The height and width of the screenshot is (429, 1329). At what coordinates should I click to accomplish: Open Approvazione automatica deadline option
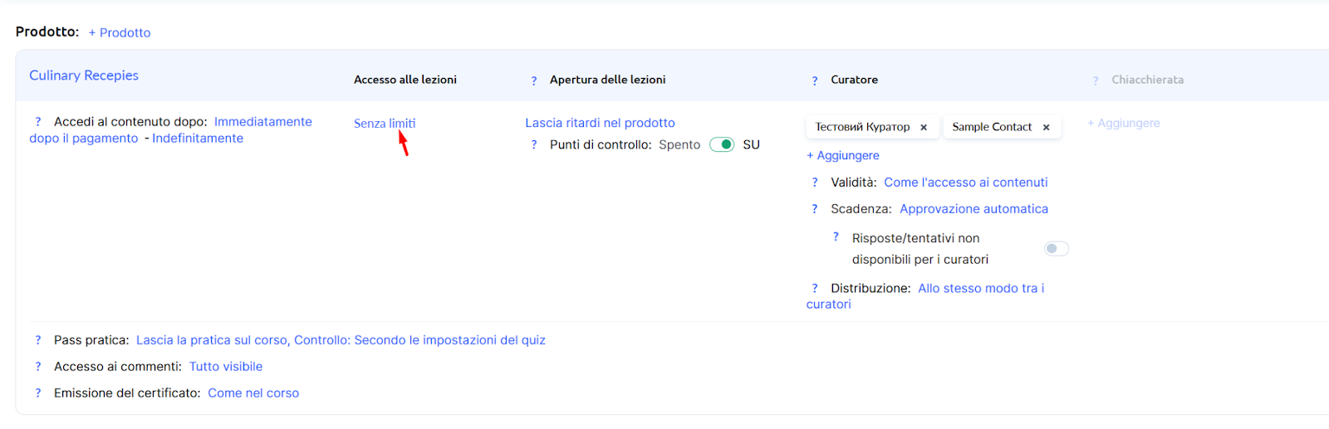973,209
